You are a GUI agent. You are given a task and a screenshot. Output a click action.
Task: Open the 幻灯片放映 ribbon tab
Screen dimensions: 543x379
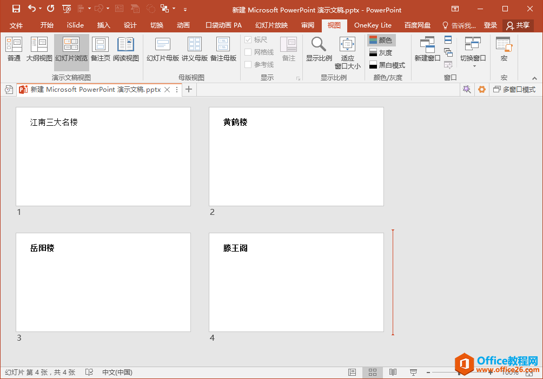coord(271,25)
